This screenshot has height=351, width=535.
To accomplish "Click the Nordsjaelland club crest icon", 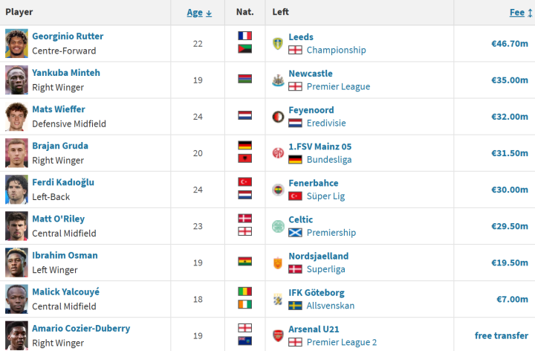I will (278, 262).
